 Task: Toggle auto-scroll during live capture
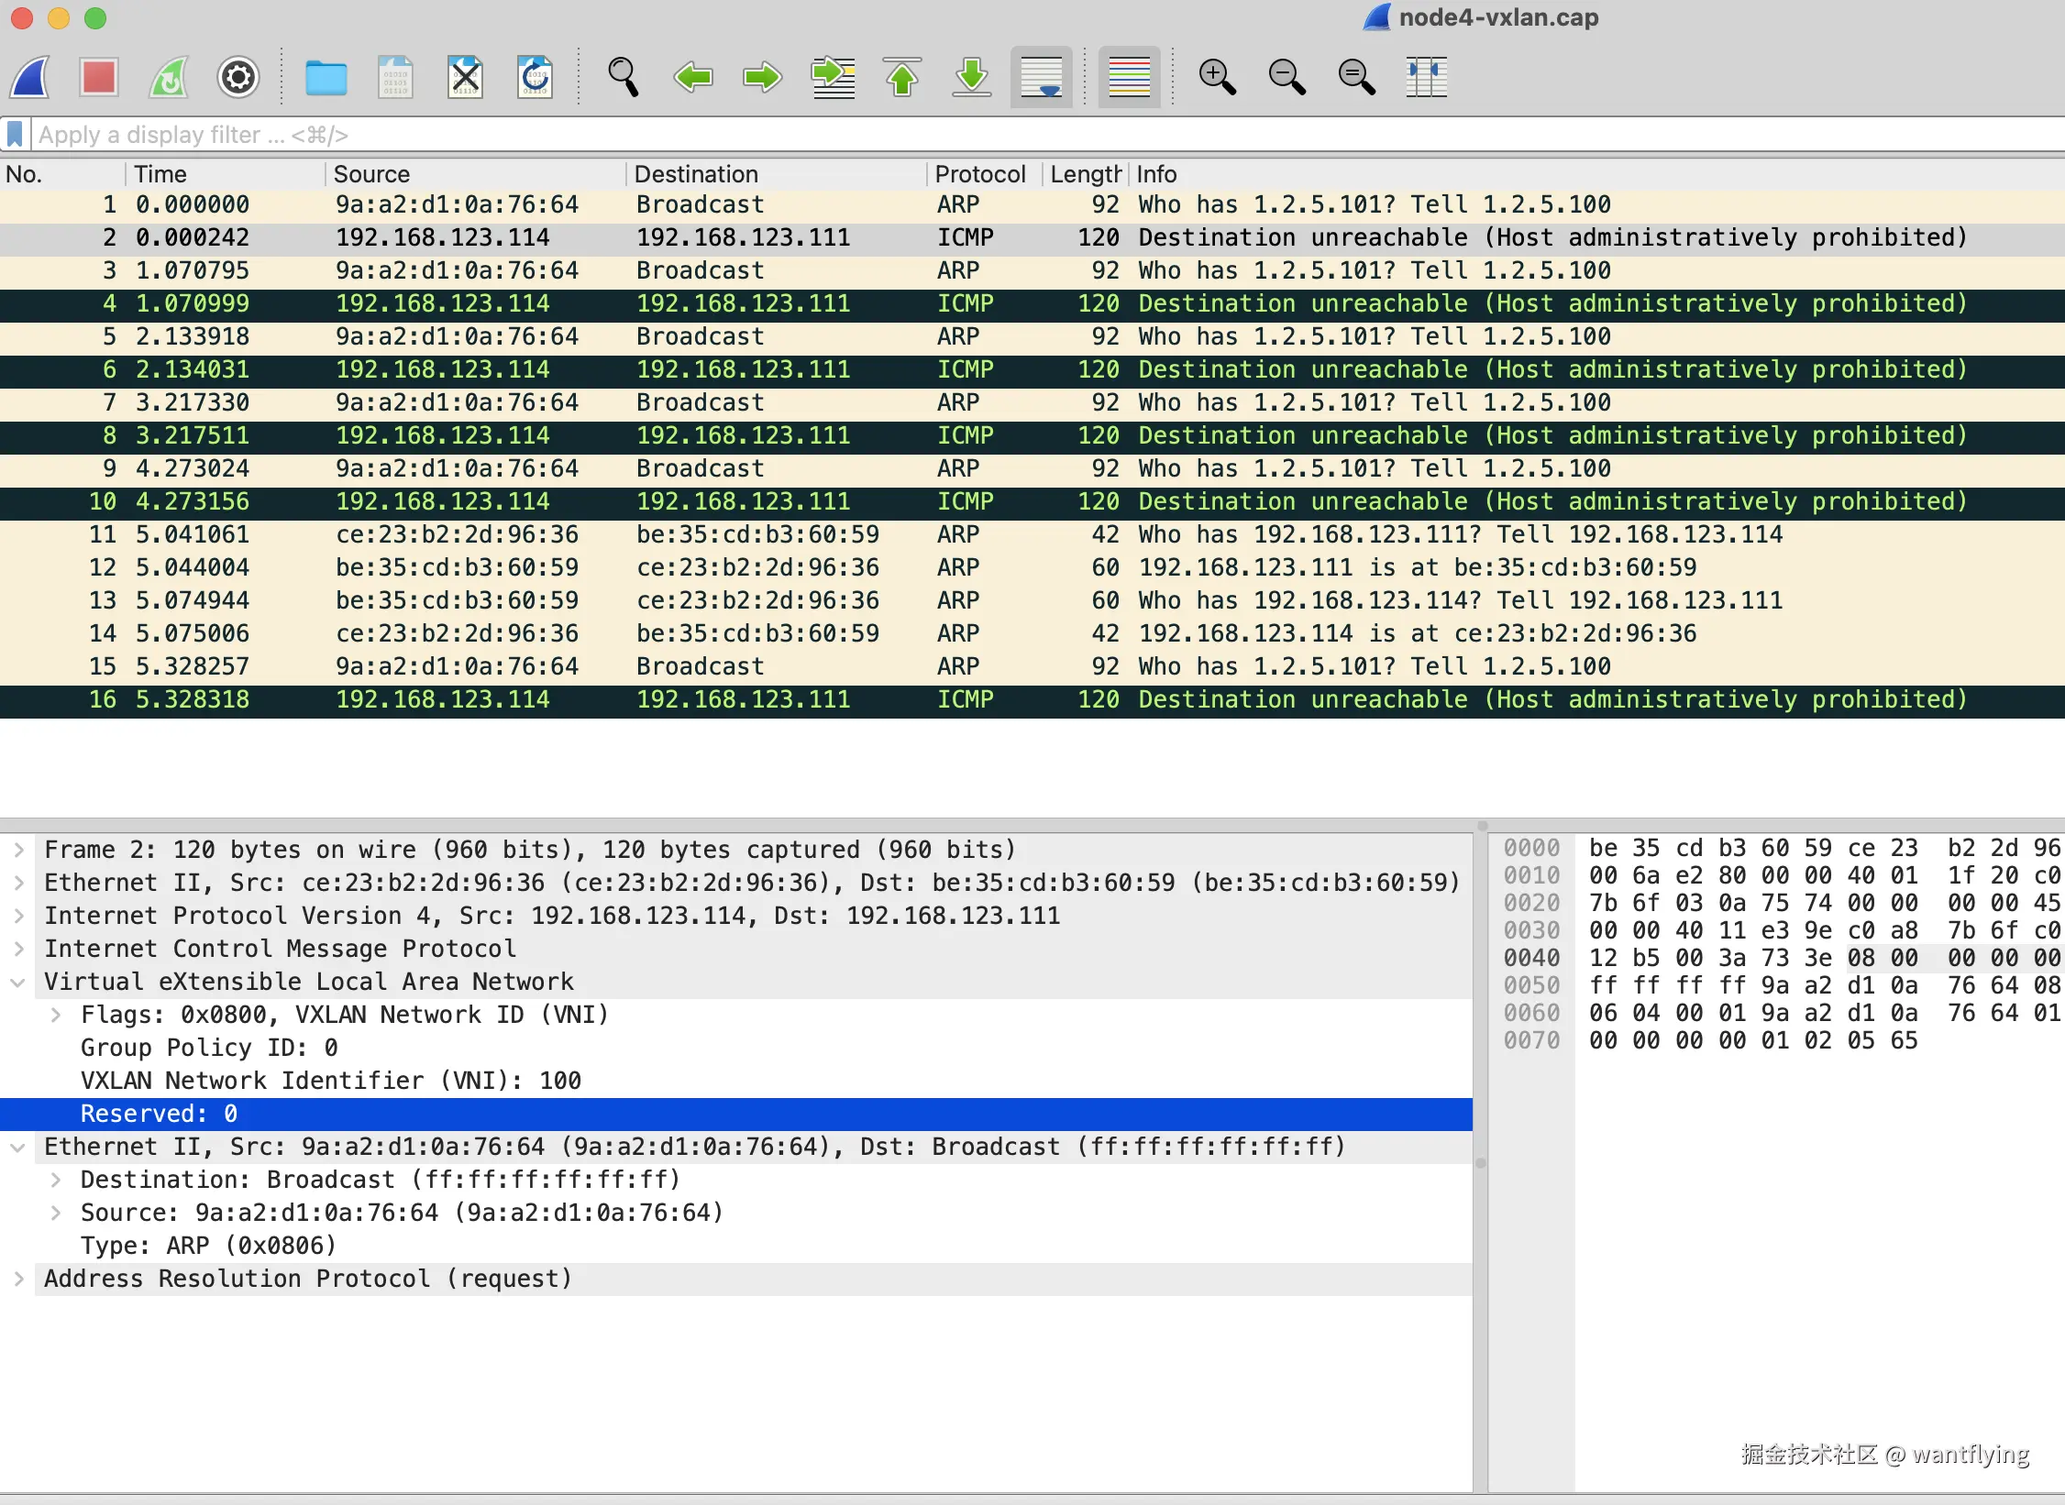tap(1041, 77)
